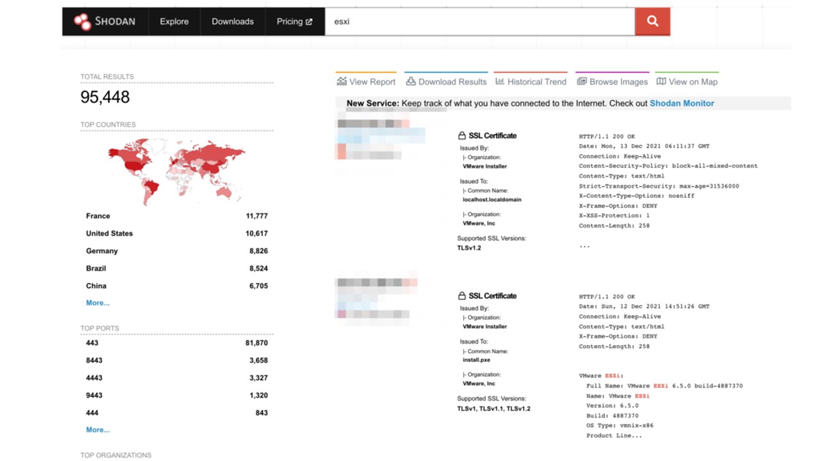This screenshot has width=820, height=461.
Task: Click the Product Line... truncated text
Action: point(614,435)
